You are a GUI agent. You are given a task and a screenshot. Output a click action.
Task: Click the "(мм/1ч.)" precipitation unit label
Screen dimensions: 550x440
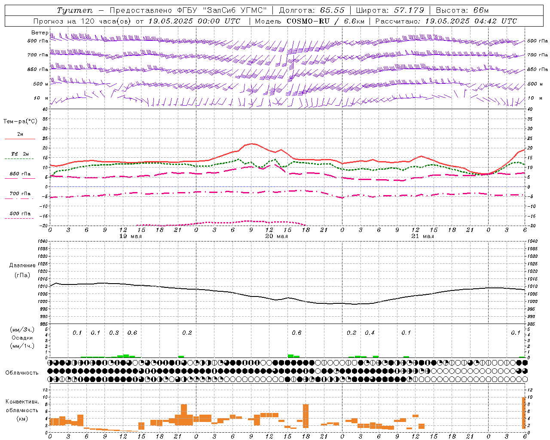(22, 346)
